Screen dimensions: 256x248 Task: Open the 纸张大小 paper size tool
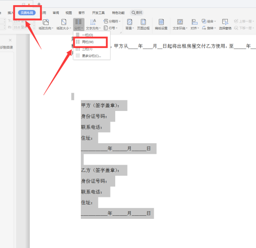pyautogui.click(x=63, y=25)
